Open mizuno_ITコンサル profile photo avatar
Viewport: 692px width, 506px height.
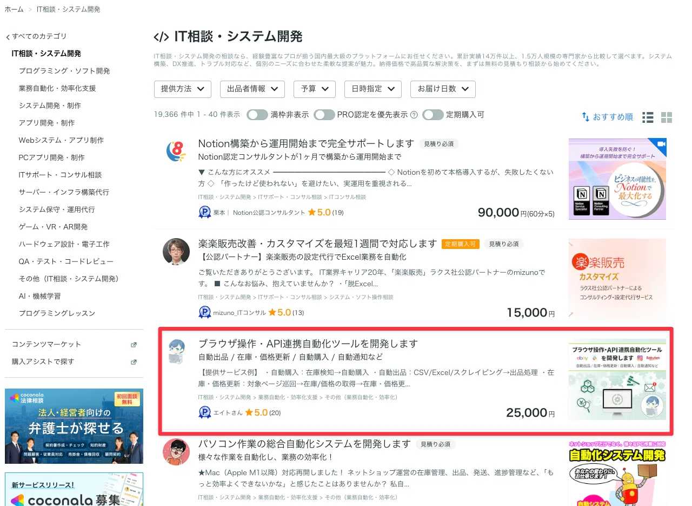point(176,251)
